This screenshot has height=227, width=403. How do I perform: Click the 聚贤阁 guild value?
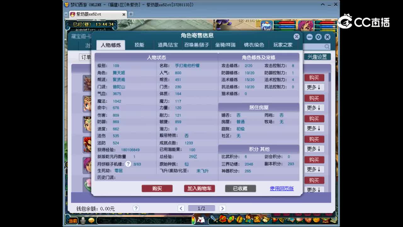(x=119, y=80)
